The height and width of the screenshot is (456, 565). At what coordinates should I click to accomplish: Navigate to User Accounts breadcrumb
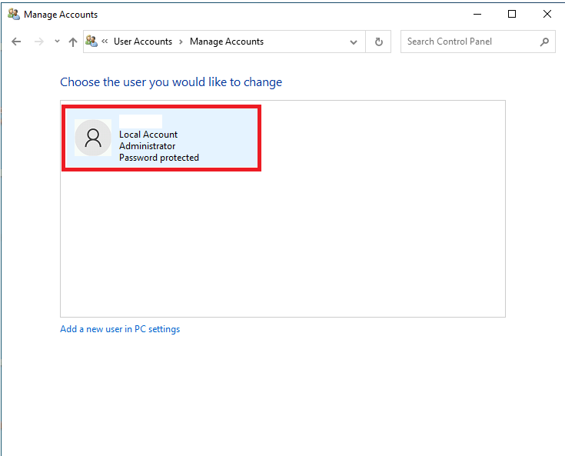(143, 42)
